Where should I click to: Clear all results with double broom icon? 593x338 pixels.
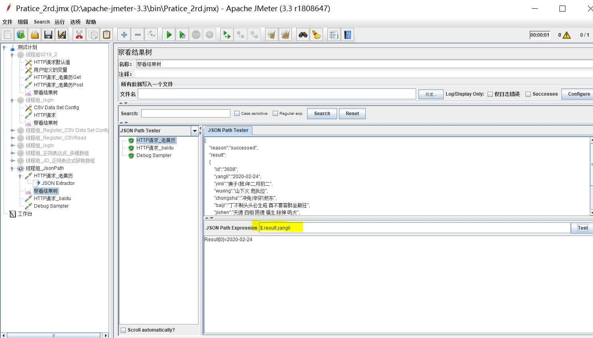tap(286, 35)
